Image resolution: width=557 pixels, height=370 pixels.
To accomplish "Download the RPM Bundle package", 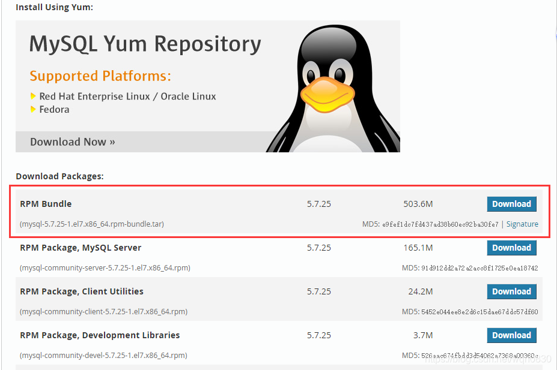I will [x=511, y=204].
